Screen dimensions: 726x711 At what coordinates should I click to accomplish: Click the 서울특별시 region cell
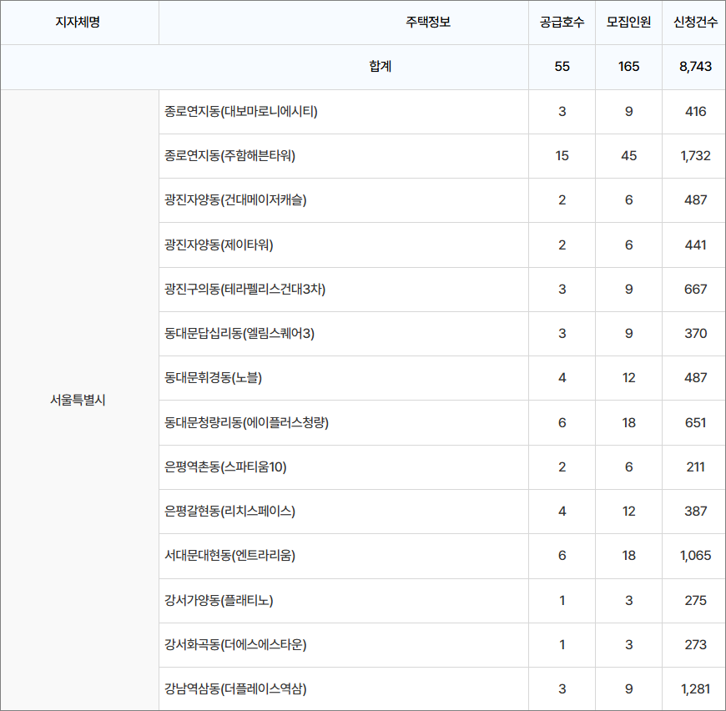[78, 400]
